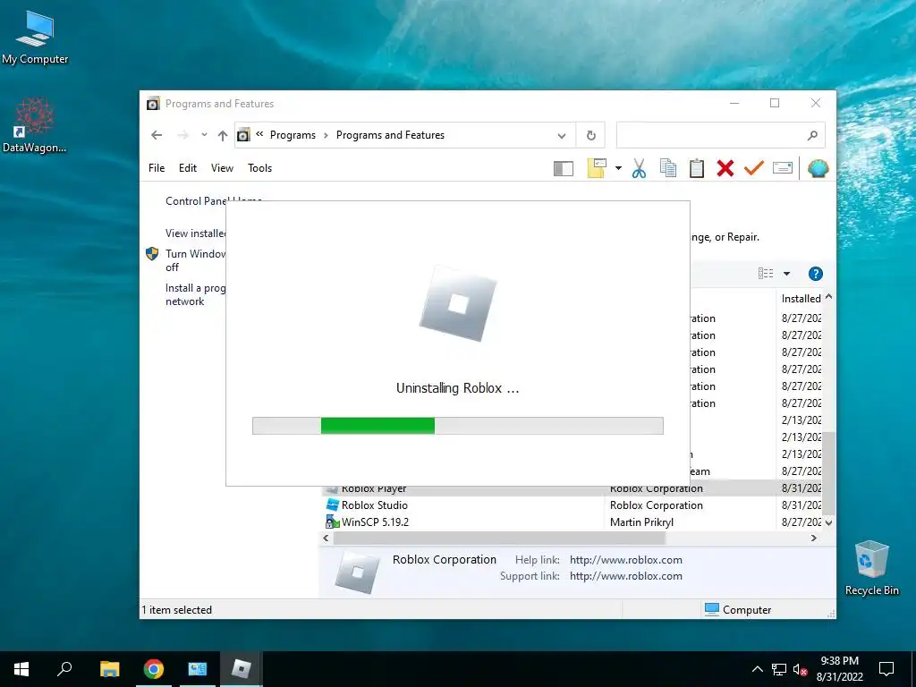Click Computer in the status bar
The height and width of the screenshot is (687, 916).
pyautogui.click(x=738, y=609)
